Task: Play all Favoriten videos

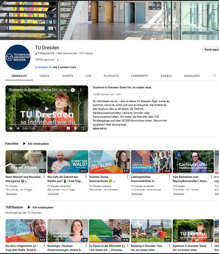Action: (36, 144)
